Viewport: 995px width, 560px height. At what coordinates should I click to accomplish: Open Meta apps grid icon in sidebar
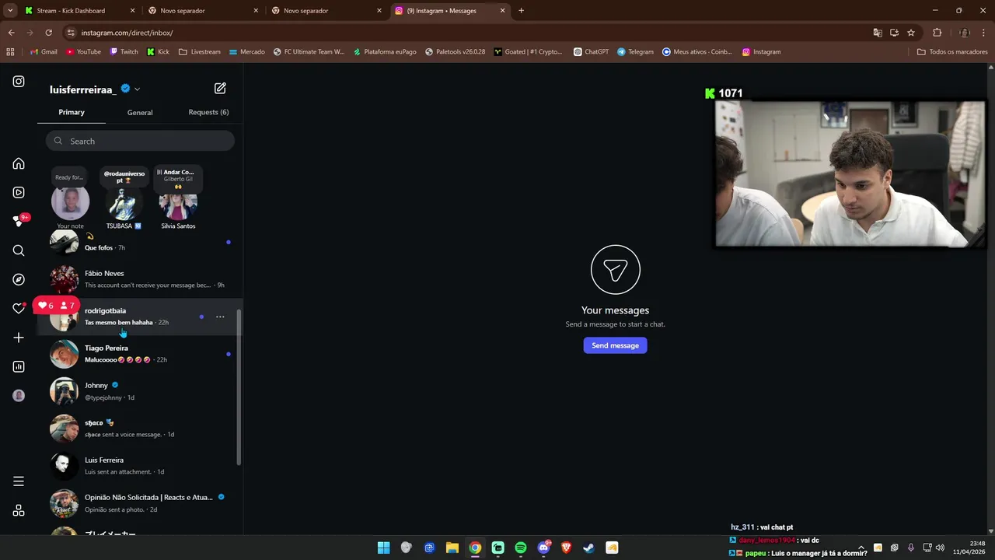pos(19,510)
